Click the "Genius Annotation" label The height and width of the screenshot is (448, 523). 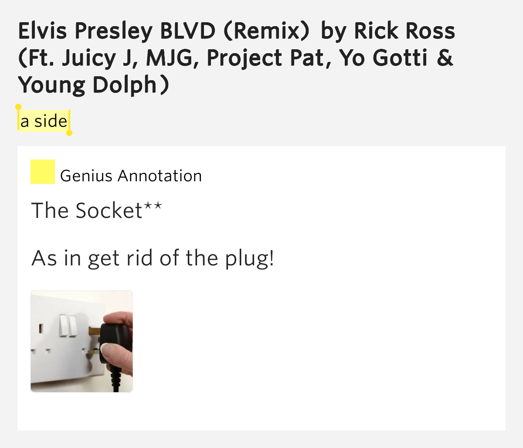131,176
